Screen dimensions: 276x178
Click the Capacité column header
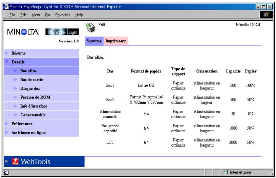[x=233, y=71]
